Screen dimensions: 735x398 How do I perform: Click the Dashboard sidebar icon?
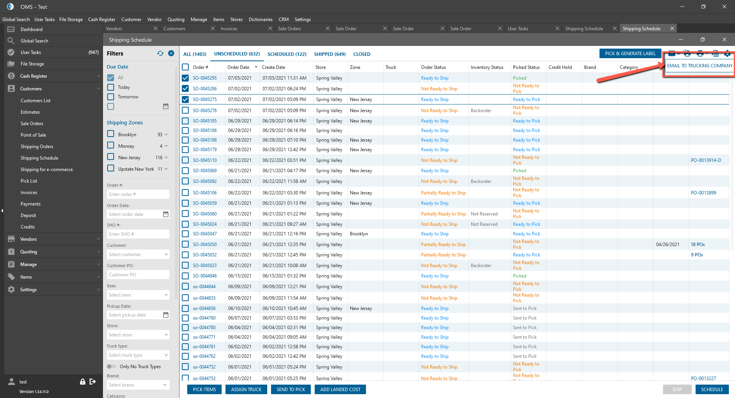pos(11,29)
